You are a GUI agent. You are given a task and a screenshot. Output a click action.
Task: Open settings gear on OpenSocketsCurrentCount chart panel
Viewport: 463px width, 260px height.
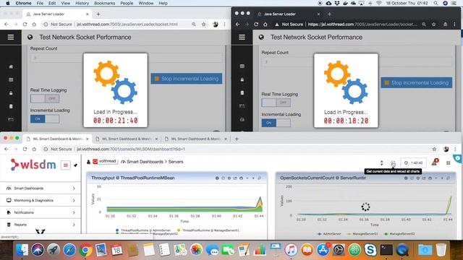click(x=418, y=178)
